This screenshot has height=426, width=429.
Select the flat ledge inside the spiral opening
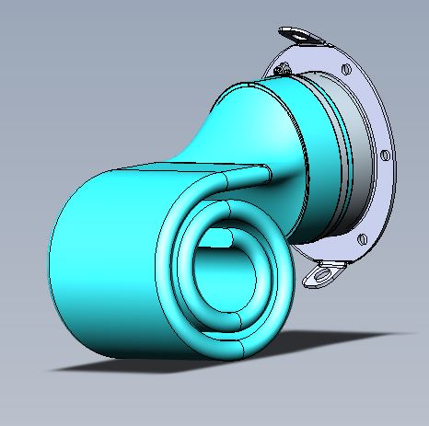[x=214, y=237]
